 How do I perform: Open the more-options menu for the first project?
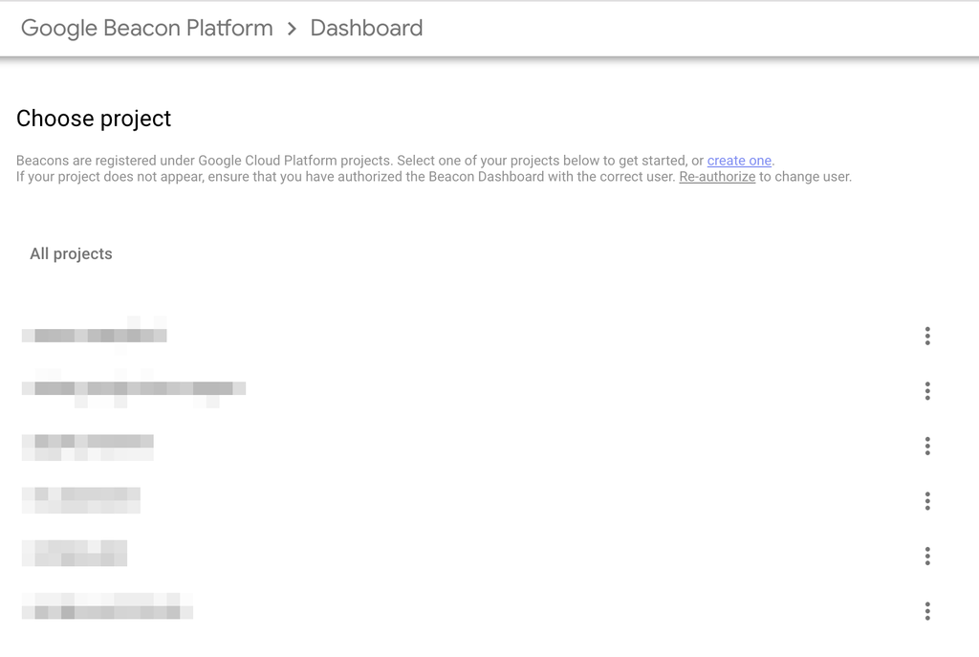927,336
